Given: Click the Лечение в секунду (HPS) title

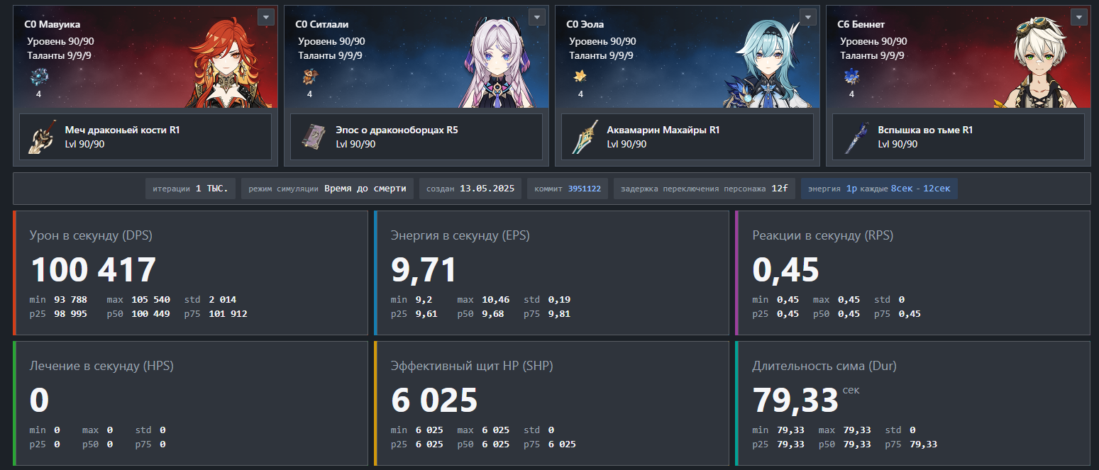Looking at the screenshot, I should (x=101, y=366).
